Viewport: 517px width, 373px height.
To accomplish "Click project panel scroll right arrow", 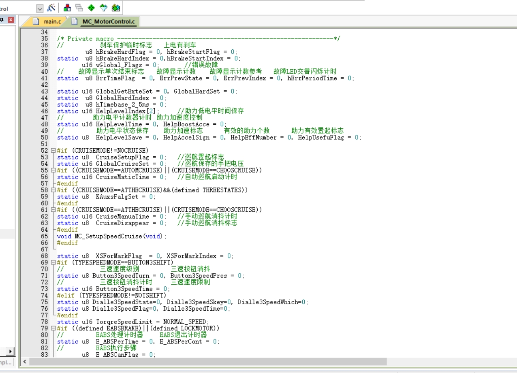I will coord(10,352).
